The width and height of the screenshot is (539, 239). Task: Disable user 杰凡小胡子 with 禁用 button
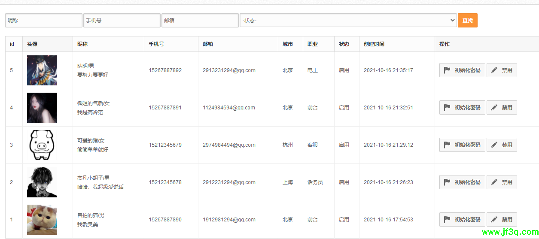(x=502, y=182)
